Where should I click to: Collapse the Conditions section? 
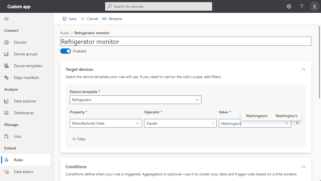pos(304,167)
